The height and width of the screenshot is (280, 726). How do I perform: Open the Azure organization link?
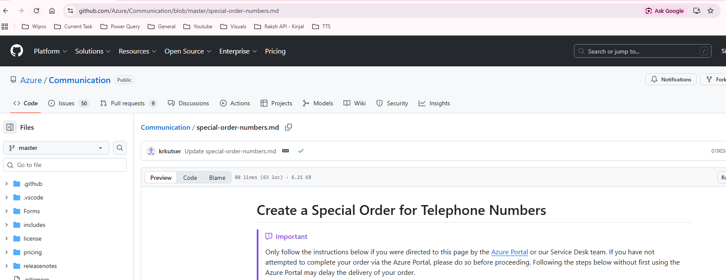pos(31,80)
